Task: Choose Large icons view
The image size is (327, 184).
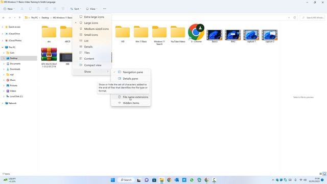Action: tap(92, 23)
